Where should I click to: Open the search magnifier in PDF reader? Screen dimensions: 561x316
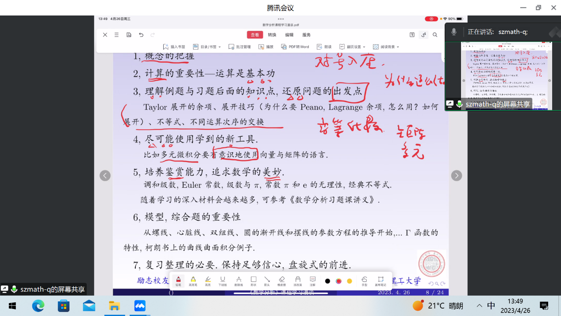[435, 35]
